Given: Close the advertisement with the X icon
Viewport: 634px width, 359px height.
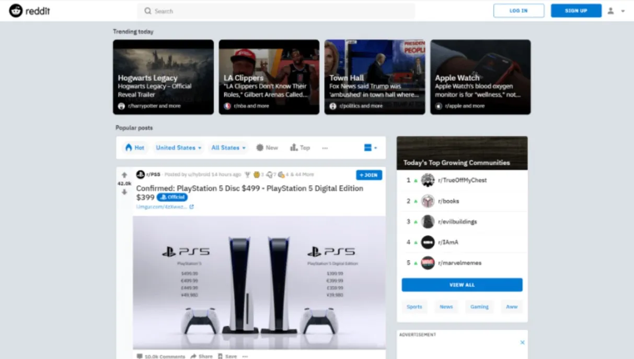Looking at the screenshot, I should click(x=522, y=342).
